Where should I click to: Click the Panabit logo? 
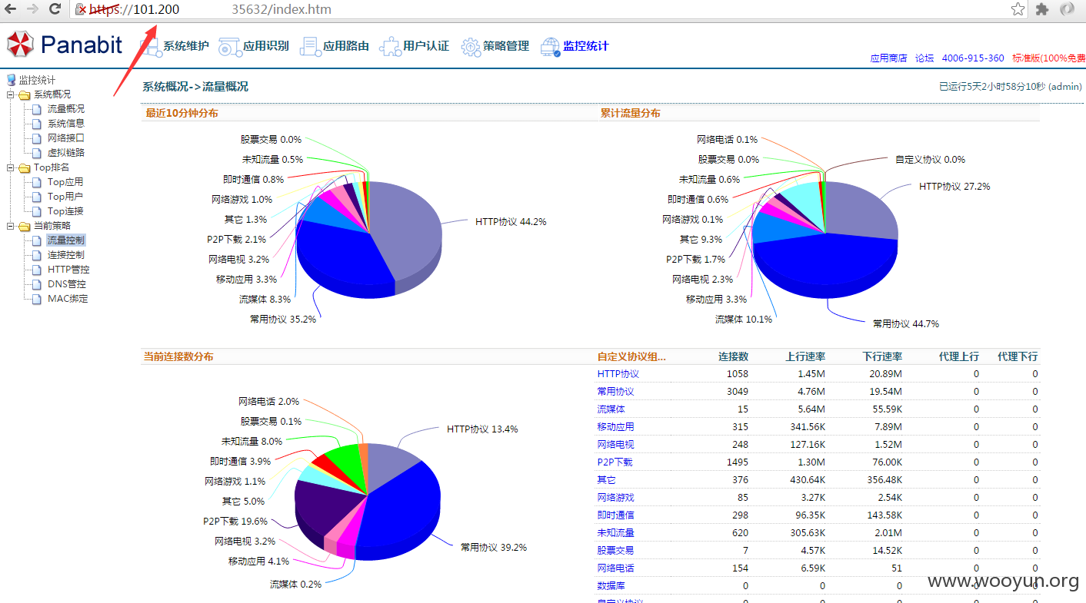pos(65,44)
